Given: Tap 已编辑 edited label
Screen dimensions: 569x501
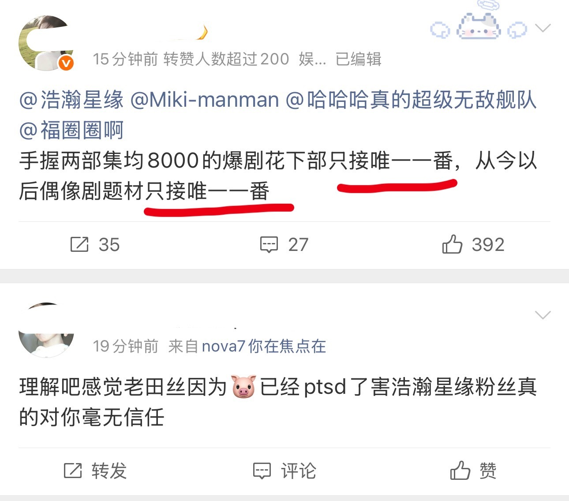Looking at the screenshot, I should click(x=358, y=59).
